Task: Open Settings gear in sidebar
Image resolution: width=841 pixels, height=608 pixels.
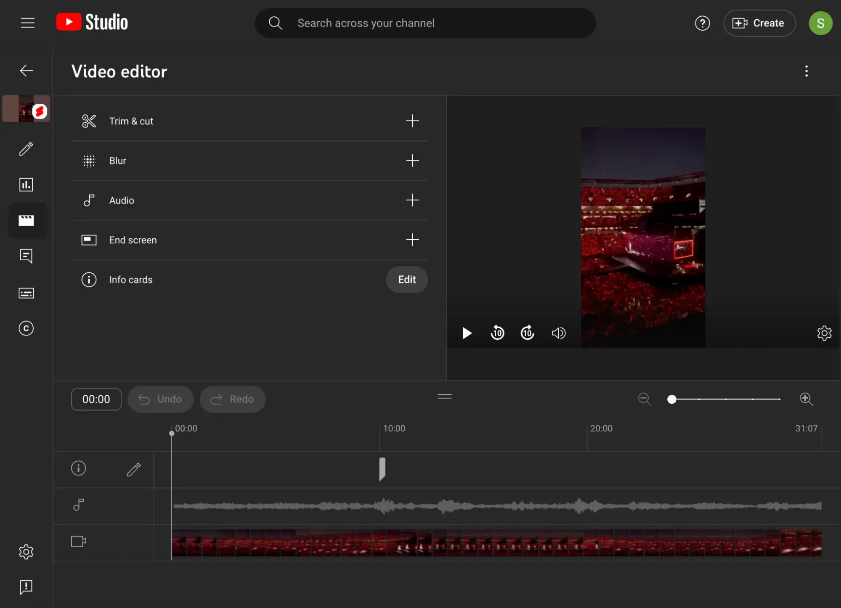Action: tap(26, 552)
